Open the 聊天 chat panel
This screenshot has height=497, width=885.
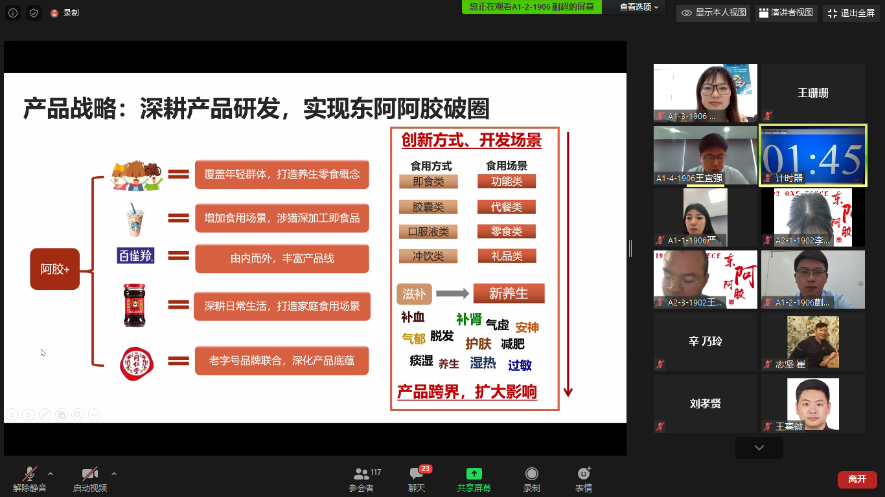(x=418, y=480)
